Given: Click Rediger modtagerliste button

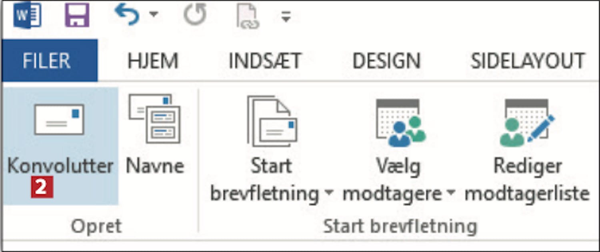Looking at the screenshot, I should pos(527,151).
